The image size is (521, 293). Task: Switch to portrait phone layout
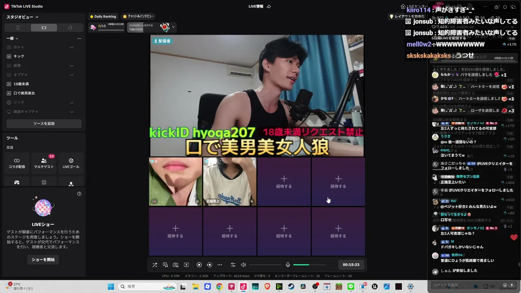(x=18, y=28)
